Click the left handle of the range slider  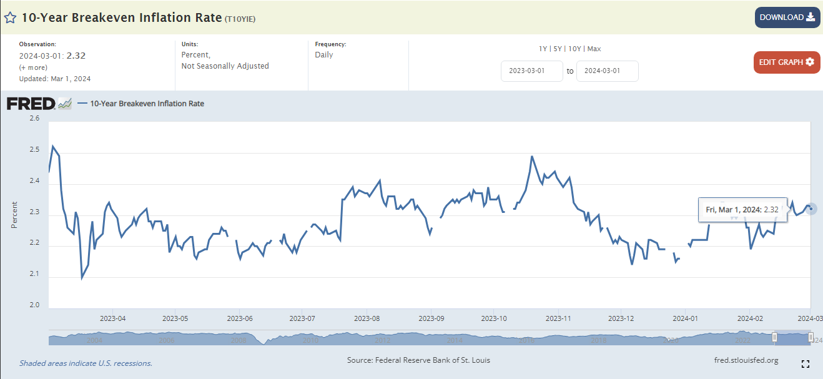(774, 338)
